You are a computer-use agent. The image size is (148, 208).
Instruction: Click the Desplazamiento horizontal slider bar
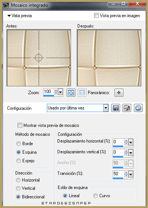tap(118, 146)
